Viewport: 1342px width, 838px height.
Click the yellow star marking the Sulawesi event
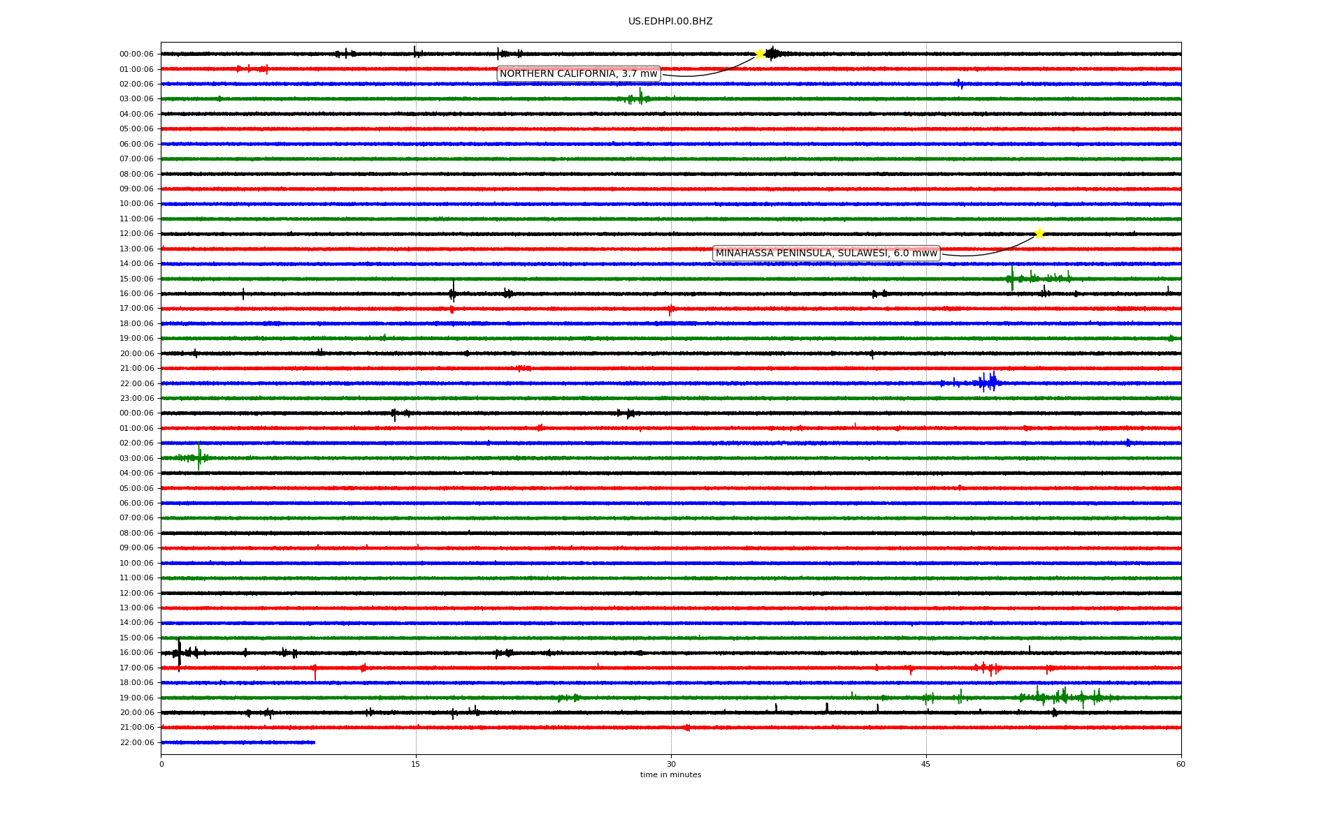1039,233
